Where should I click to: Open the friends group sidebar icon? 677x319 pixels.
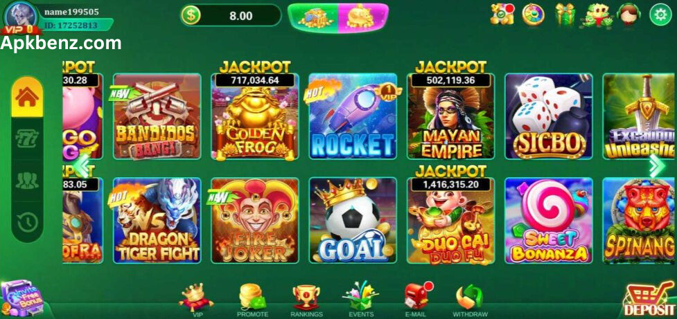(x=27, y=181)
